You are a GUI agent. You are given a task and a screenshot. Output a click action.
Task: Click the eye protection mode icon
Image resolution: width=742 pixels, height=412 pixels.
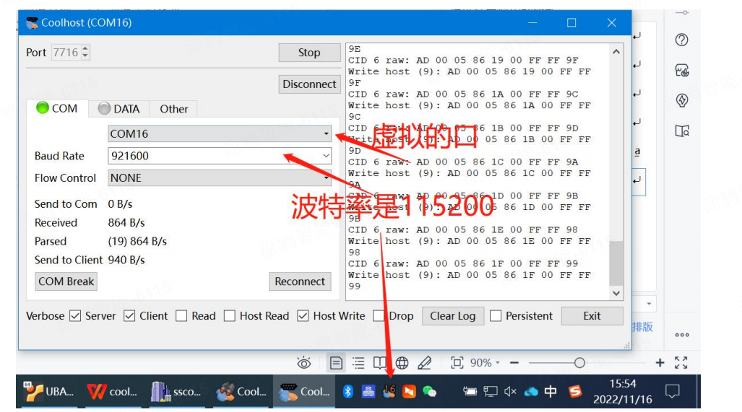click(303, 363)
